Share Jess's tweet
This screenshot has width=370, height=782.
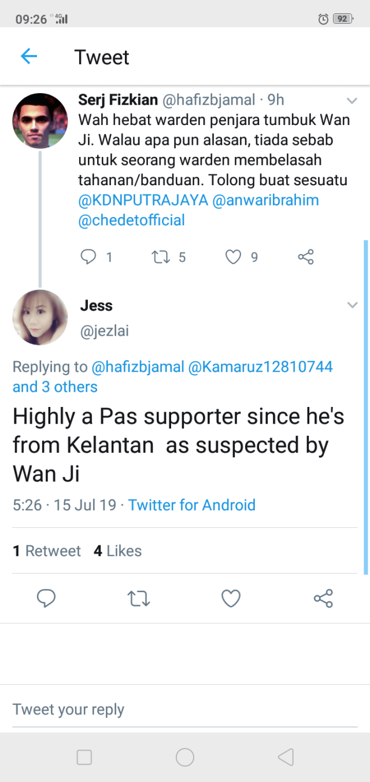323,598
